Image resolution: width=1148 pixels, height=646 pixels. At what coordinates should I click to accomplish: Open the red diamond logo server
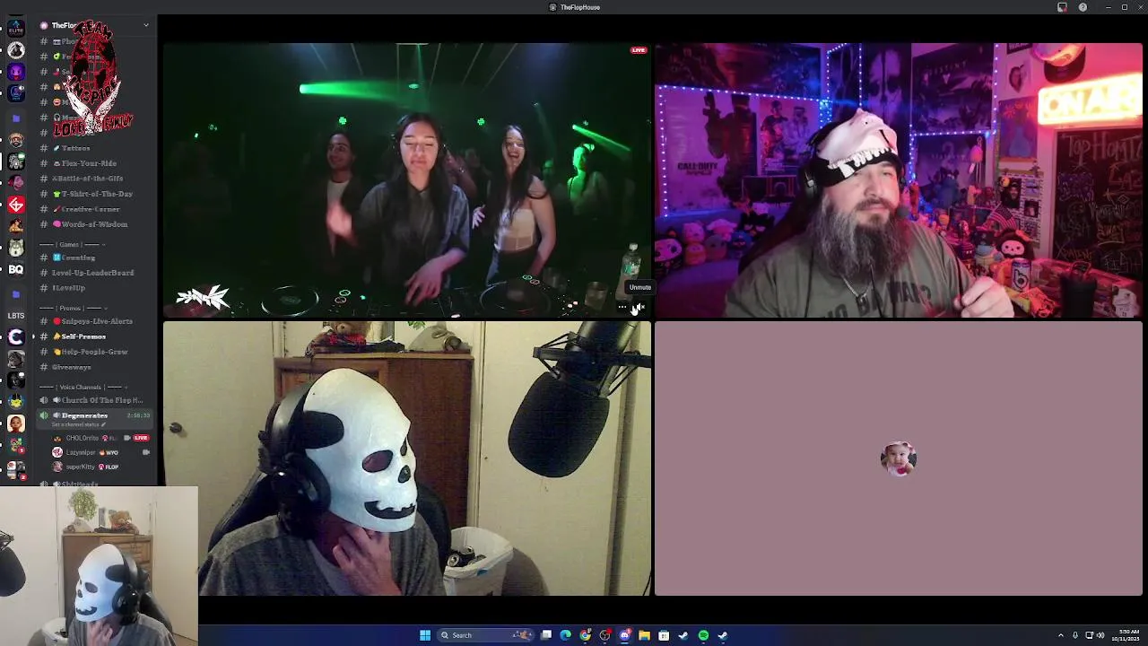[15, 205]
